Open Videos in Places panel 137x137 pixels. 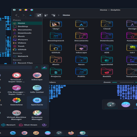click(27, 43)
